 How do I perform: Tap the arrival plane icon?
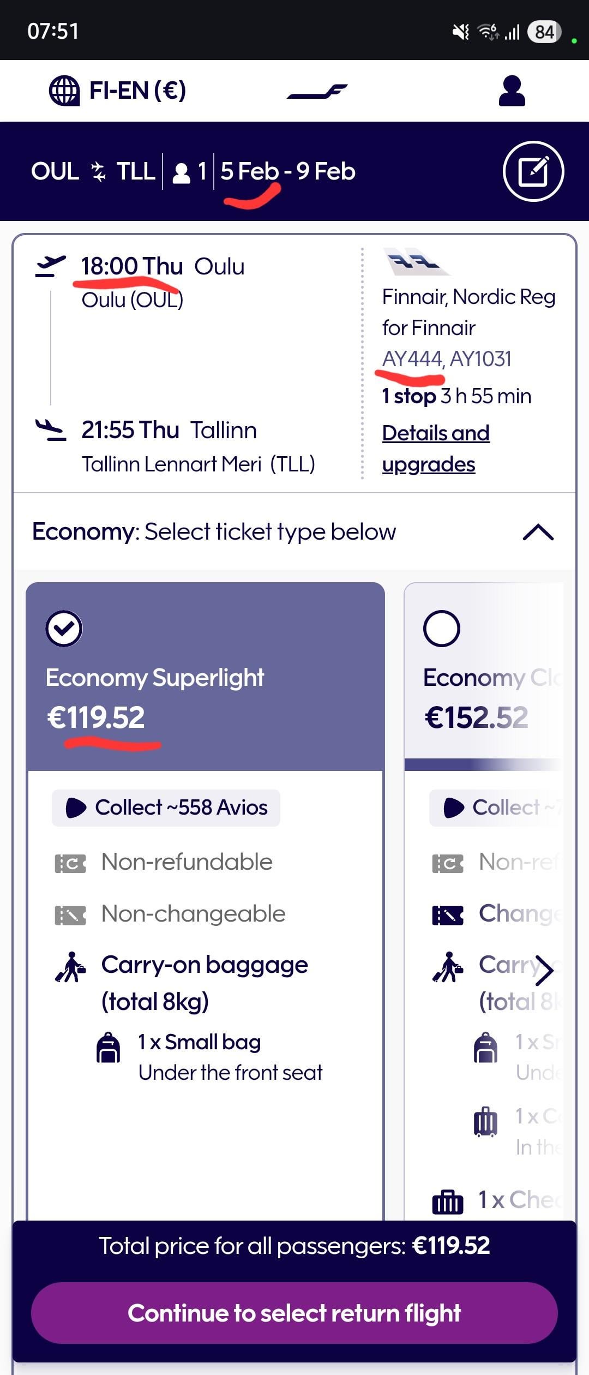click(x=50, y=429)
